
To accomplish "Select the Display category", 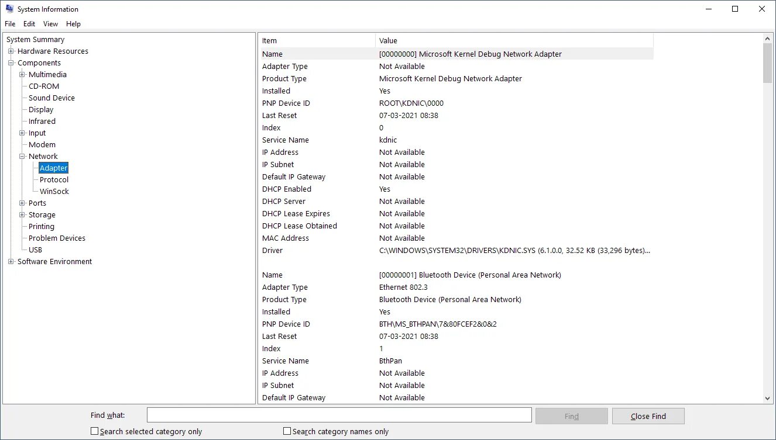I will [x=41, y=110].
